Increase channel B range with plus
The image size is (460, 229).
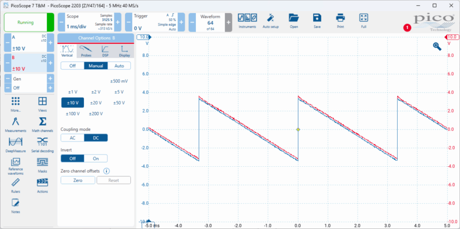click(x=50, y=63)
